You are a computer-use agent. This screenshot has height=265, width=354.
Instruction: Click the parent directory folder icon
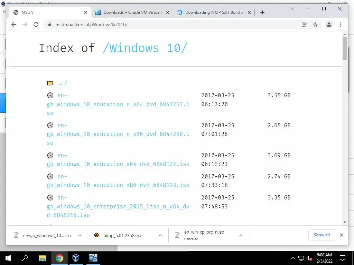click(50, 83)
